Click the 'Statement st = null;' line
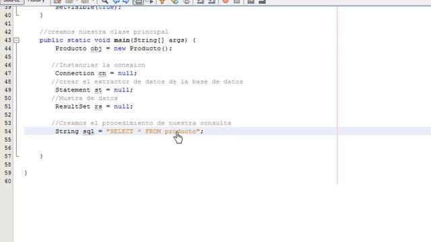Image resolution: width=431 pixels, height=242 pixels. click(x=94, y=90)
